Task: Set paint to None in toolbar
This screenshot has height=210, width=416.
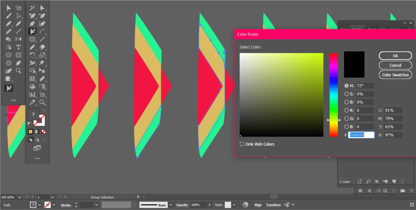Action: tap(44, 132)
